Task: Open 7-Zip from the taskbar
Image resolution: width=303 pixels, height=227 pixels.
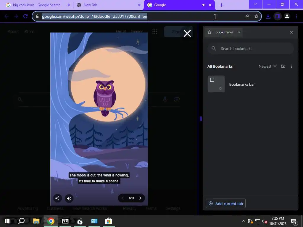Action: (x=65, y=221)
